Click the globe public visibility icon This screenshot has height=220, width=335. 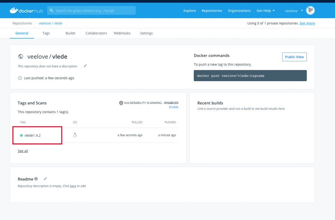[x=21, y=56]
